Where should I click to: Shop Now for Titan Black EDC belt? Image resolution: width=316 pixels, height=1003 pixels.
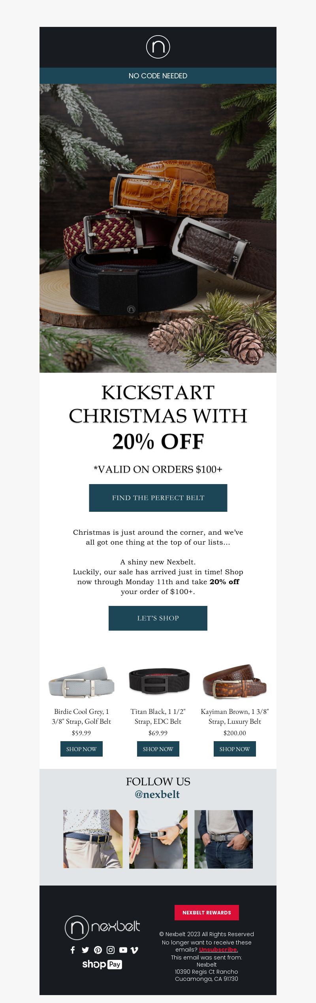click(x=158, y=749)
